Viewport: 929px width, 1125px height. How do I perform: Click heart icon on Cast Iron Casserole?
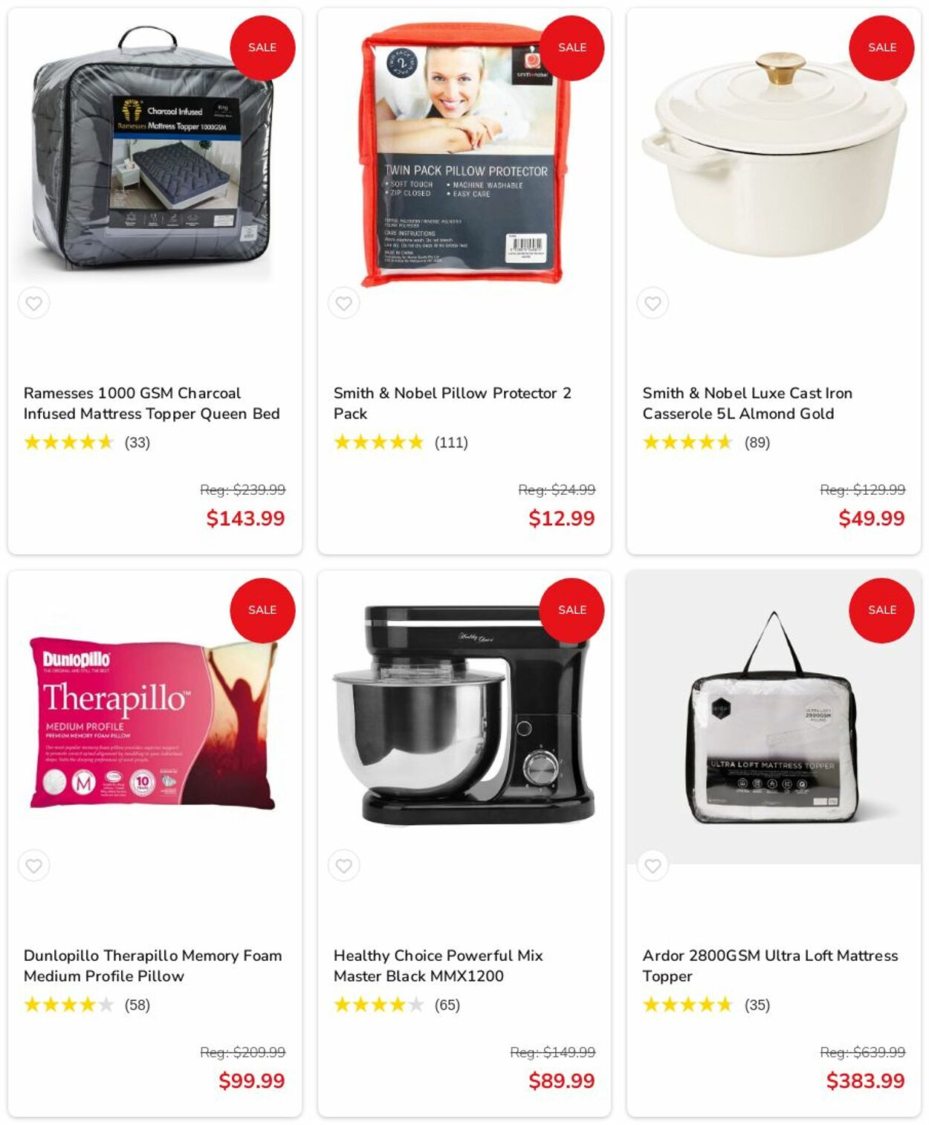653,303
